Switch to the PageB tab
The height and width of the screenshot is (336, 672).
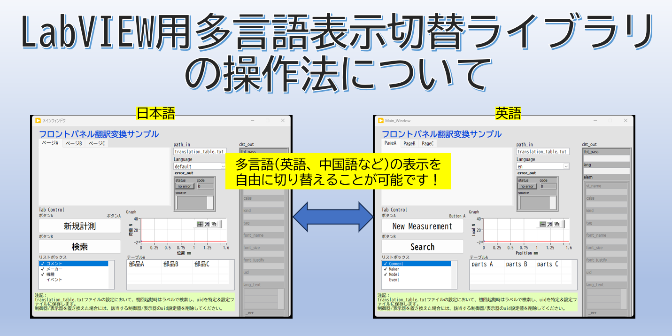tap(409, 143)
